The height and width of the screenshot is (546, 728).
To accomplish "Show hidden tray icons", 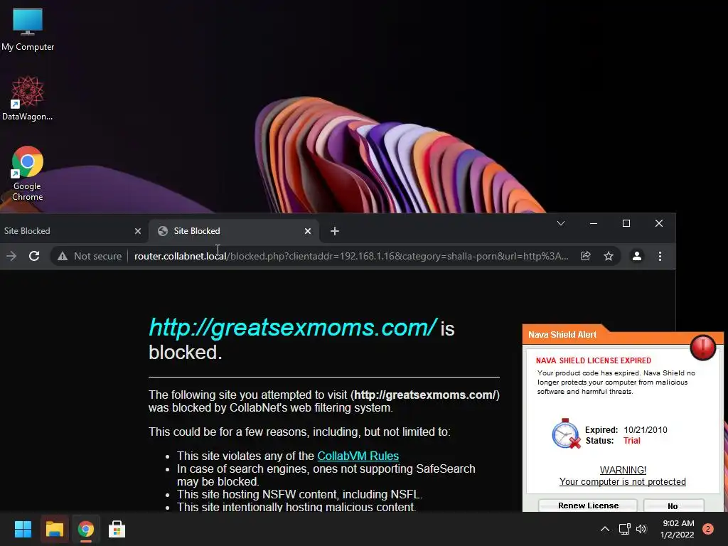I will coord(605,529).
